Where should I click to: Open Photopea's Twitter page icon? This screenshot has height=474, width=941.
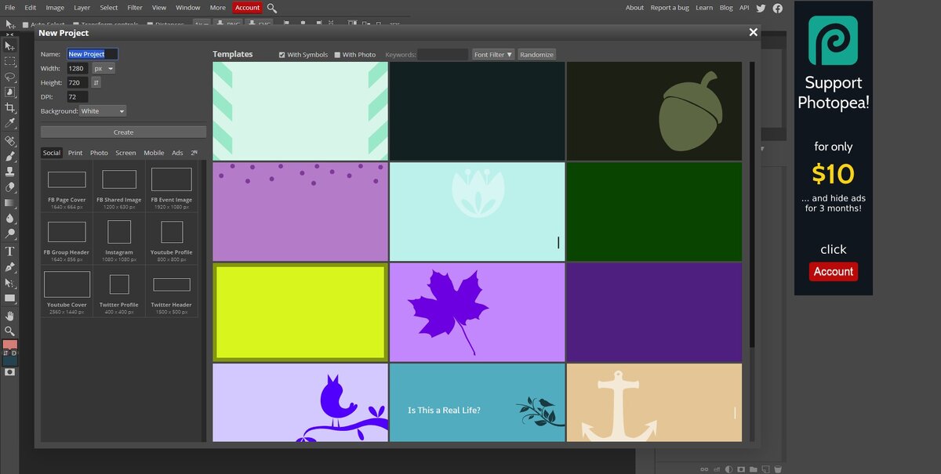pos(762,8)
